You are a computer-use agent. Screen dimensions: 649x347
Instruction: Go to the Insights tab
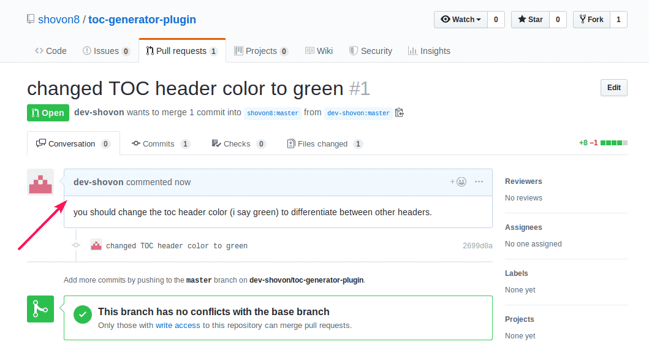pyautogui.click(x=429, y=51)
